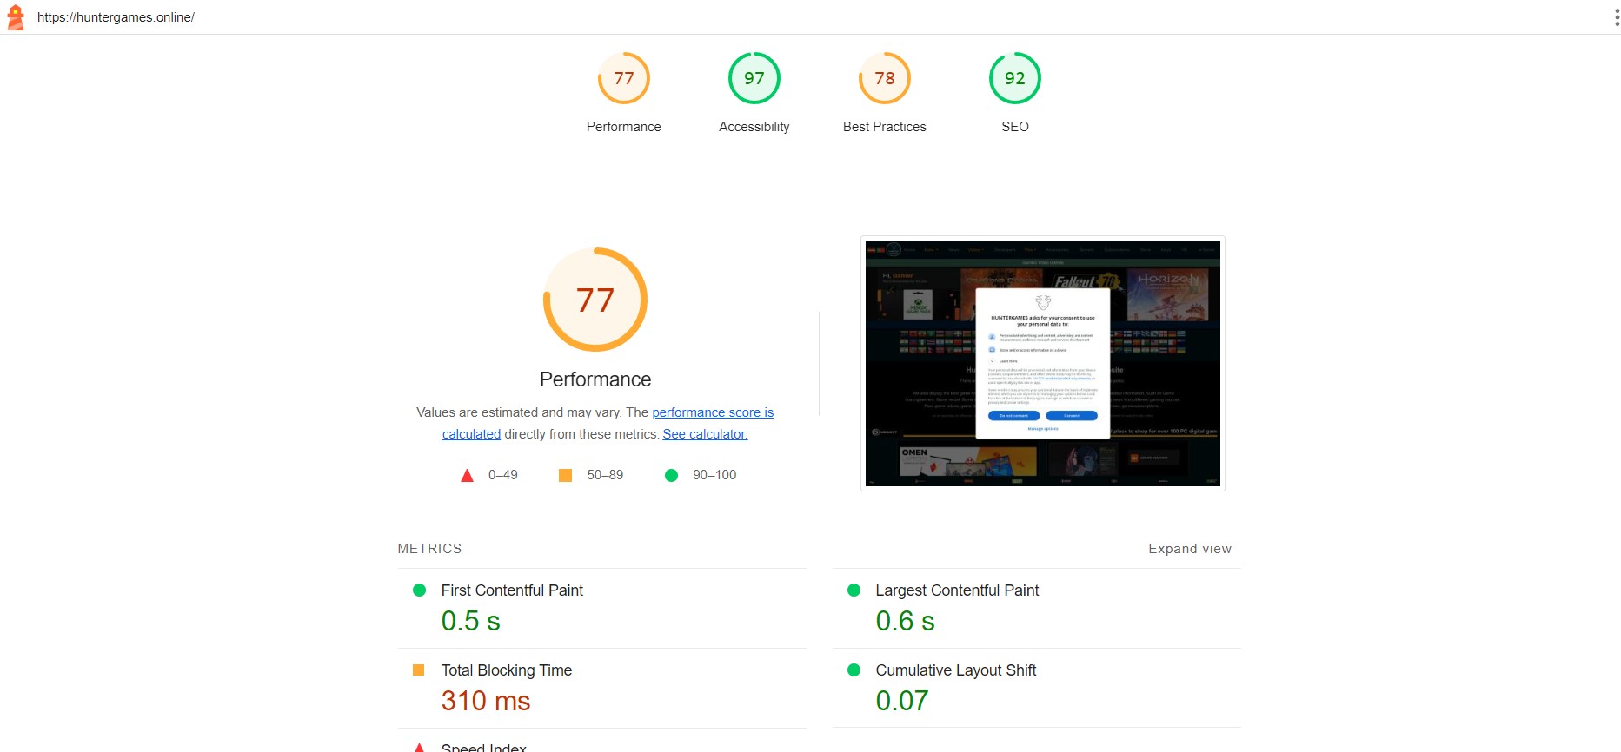Click the Lighthouse logo icon

tap(15, 17)
